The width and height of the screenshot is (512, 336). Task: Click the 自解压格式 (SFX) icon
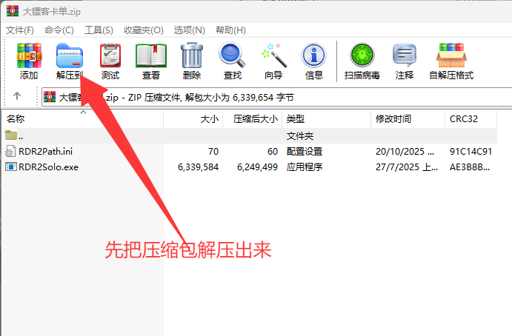pyautogui.click(x=451, y=56)
